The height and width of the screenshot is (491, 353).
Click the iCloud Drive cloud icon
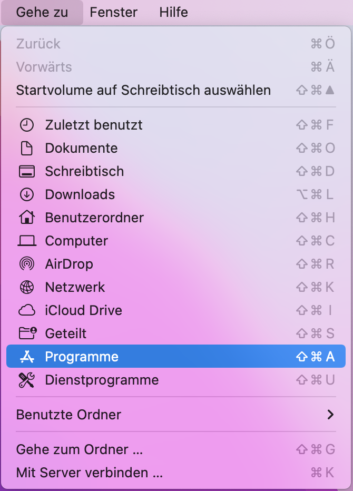click(x=26, y=310)
